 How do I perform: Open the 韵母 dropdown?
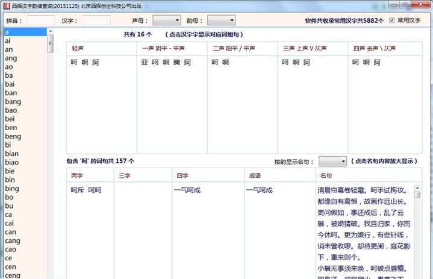coord(221,20)
